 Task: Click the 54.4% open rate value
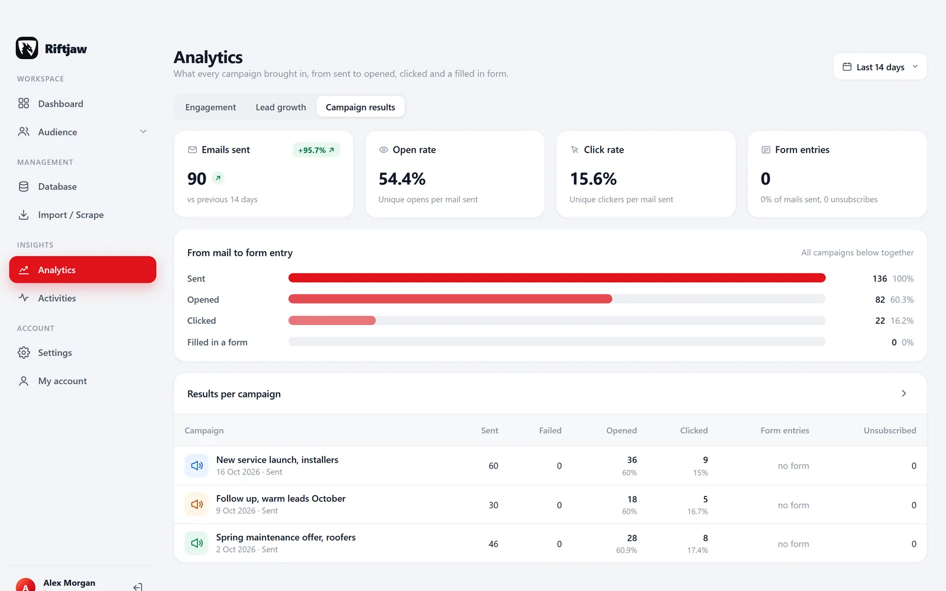tap(402, 178)
